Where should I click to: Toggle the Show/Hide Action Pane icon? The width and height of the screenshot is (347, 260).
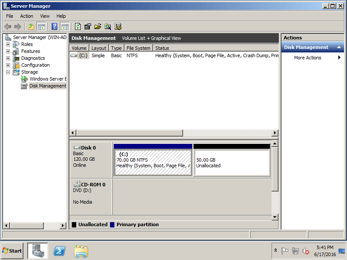[x=65, y=27]
